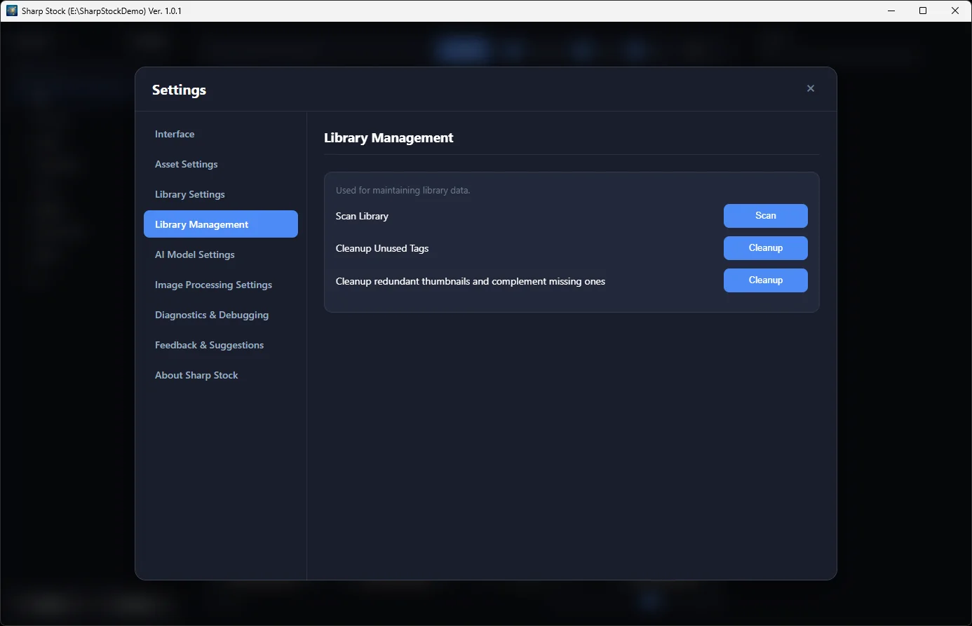The height and width of the screenshot is (626, 972).
Task: Close the Sharp Stock window
Action: point(955,11)
